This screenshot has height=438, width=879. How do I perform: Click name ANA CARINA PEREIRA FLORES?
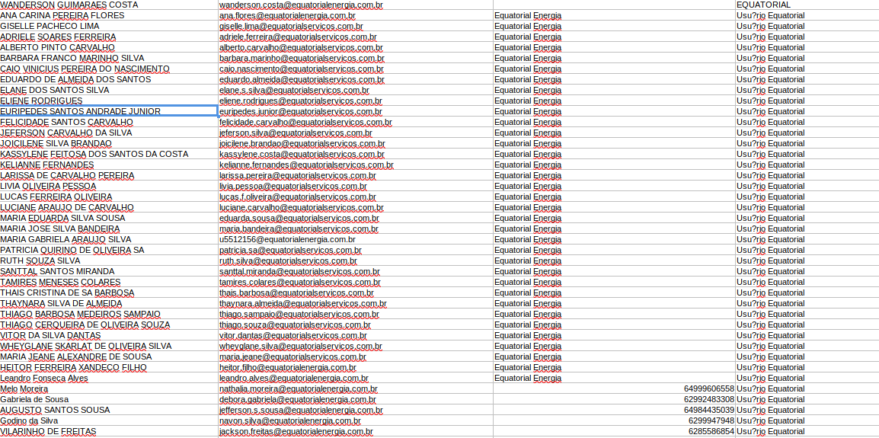click(62, 15)
